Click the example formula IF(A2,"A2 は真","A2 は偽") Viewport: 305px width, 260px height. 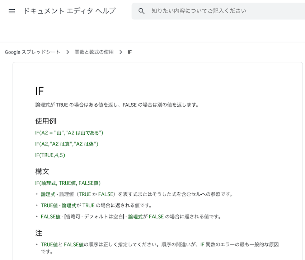pyautogui.click(x=67, y=144)
